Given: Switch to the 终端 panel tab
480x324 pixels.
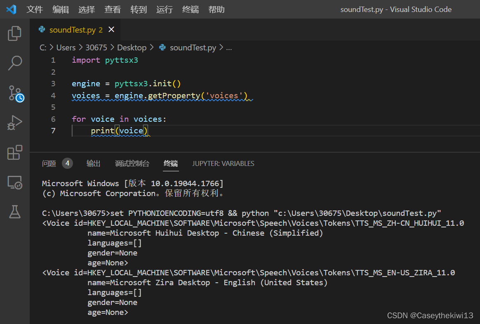Looking at the screenshot, I should (171, 164).
